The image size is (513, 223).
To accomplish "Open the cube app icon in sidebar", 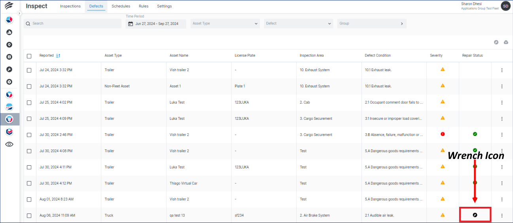I will [9, 20].
